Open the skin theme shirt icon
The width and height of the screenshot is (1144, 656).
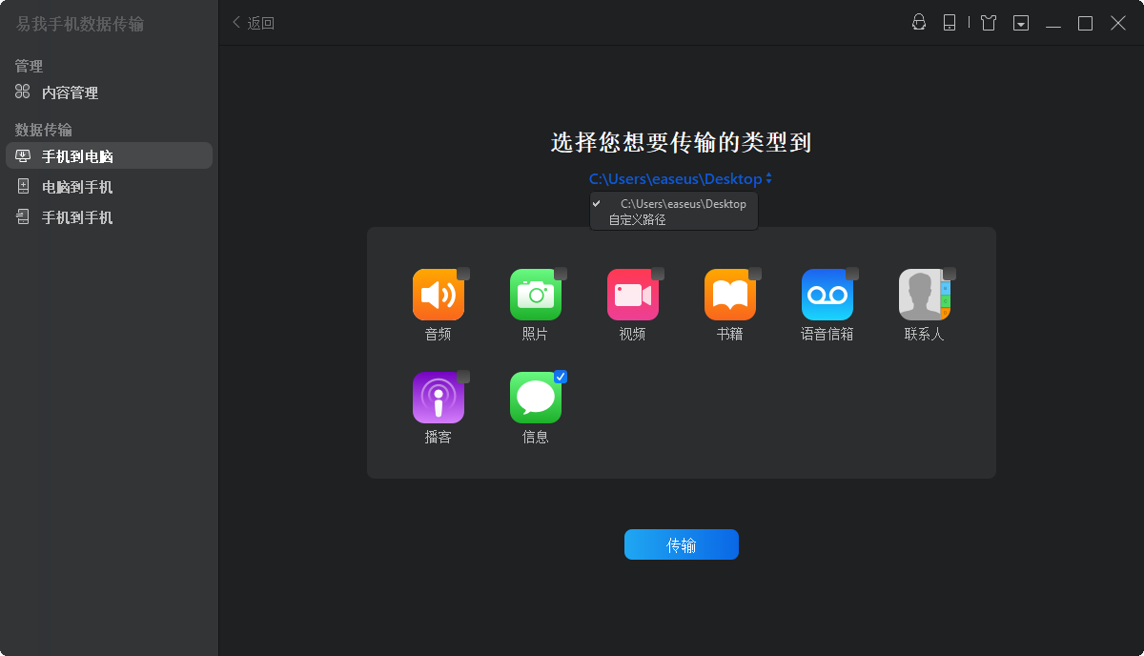tap(989, 23)
